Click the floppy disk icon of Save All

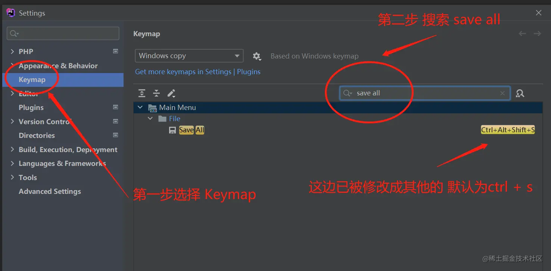(172, 130)
